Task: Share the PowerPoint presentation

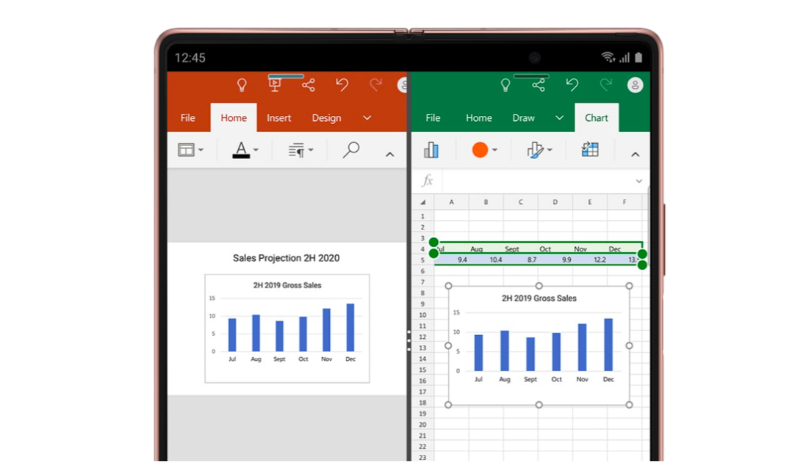Action: pos(309,85)
